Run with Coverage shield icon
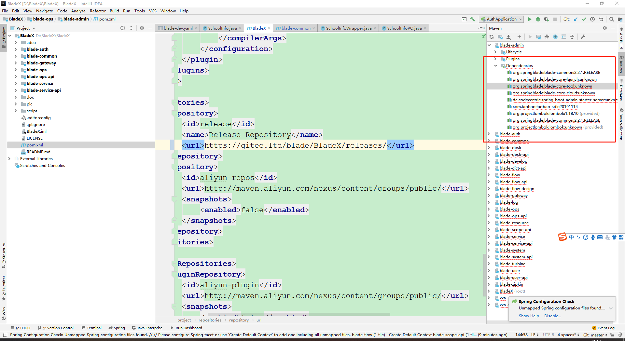The width and height of the screenshot is (625, 341). click(547, 19)
